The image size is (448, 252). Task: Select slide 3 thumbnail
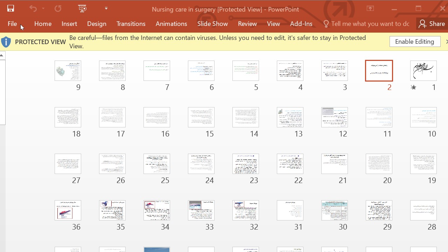pos(335,71)
